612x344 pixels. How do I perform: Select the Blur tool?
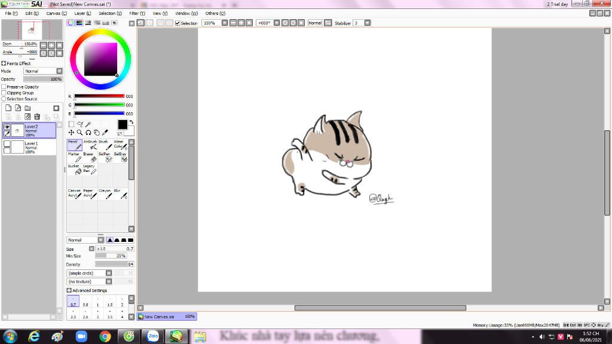[120, 193]
